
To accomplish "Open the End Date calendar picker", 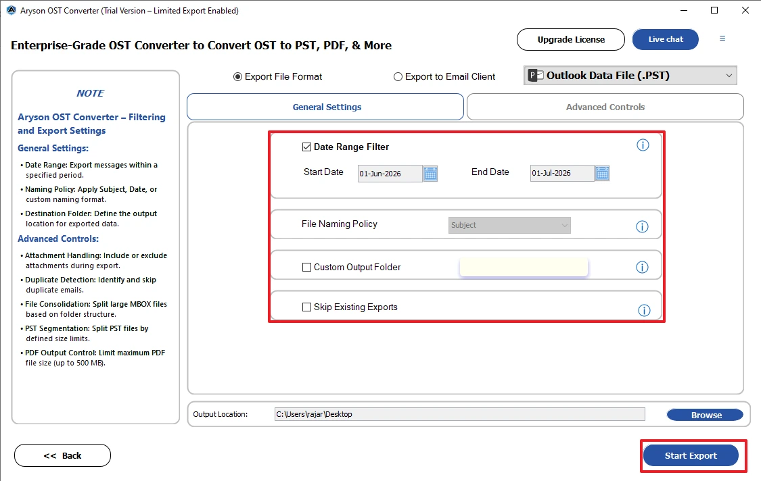I will tap(602, 173).
